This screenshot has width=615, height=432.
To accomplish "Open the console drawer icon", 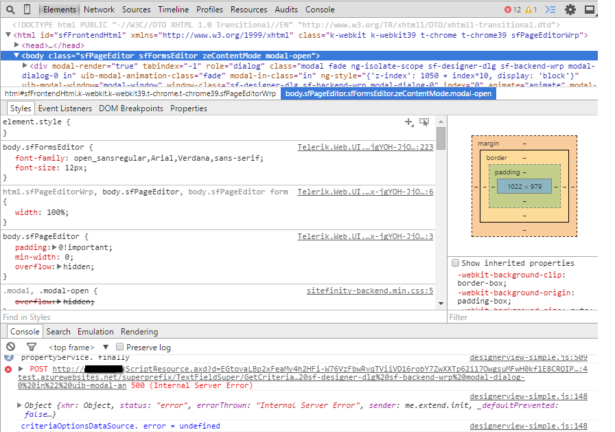I will [x=550, y=9].
